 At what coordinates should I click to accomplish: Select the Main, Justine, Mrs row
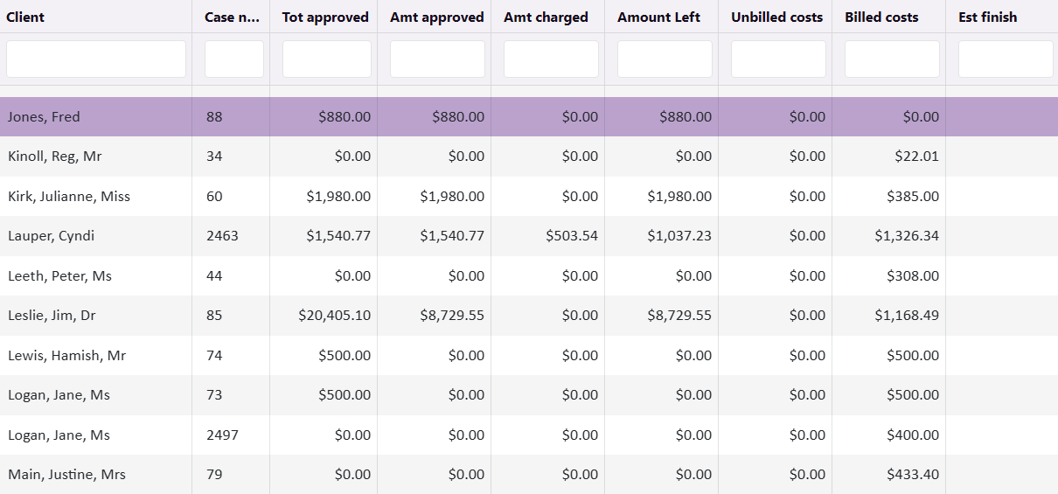point(66,475)
